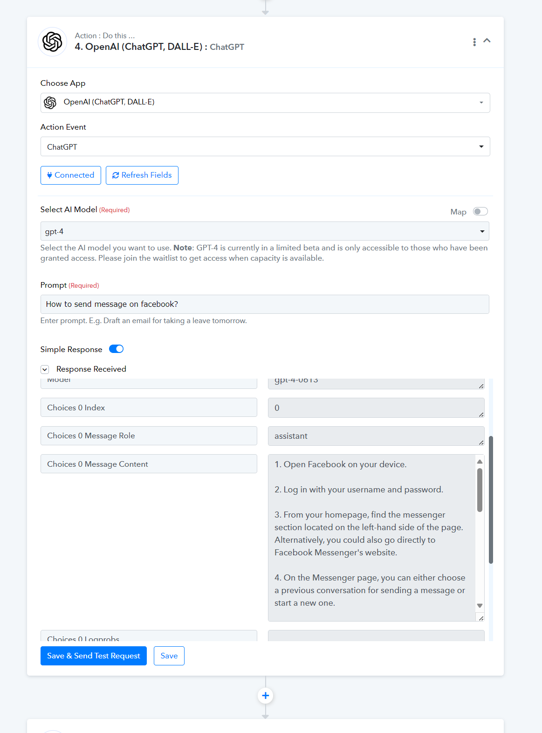This screenshot has height=733, width=542.
Task: Click Save & Send Test Request
Action: click(94, 656)
